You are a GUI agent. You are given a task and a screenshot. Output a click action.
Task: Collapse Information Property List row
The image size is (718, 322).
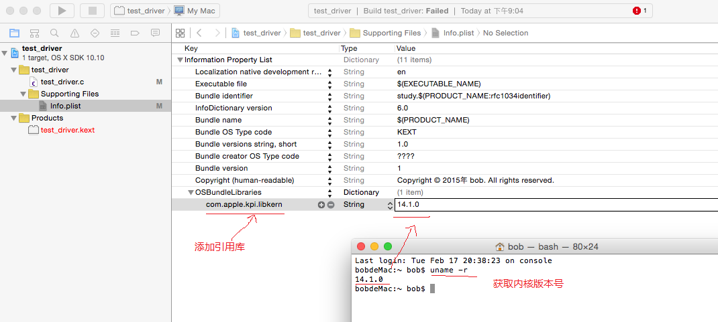tap(180, 60)
